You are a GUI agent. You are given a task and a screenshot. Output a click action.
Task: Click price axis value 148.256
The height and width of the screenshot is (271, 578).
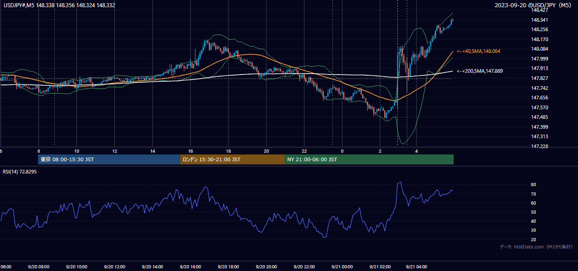pyautogui.click(x=540, y=29)
